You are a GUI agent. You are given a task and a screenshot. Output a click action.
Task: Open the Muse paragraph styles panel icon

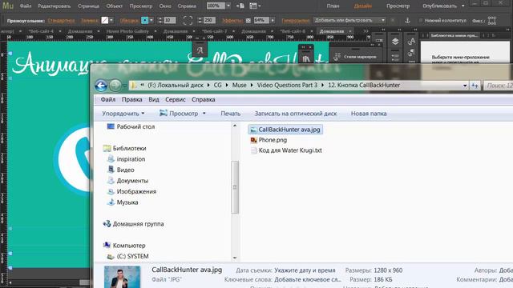[411, 53]
